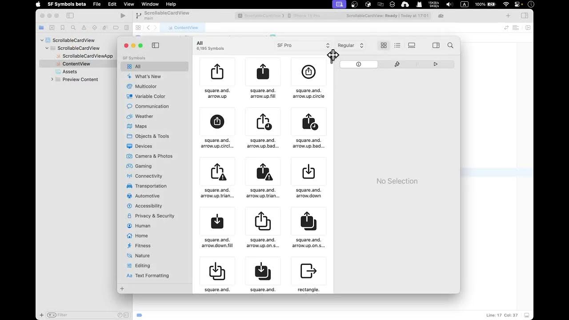Open the Automotive category
The width and height of the screenshot is (569, 320).
[155, 196]
